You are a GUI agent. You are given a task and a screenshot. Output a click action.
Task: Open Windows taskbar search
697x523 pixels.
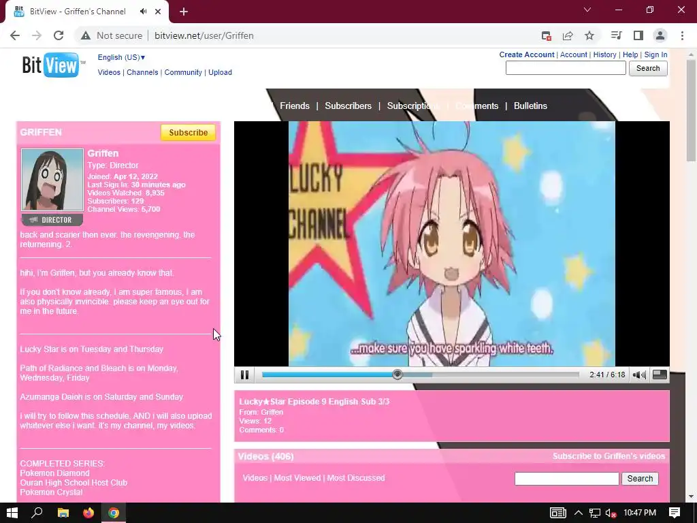(37, 513)
